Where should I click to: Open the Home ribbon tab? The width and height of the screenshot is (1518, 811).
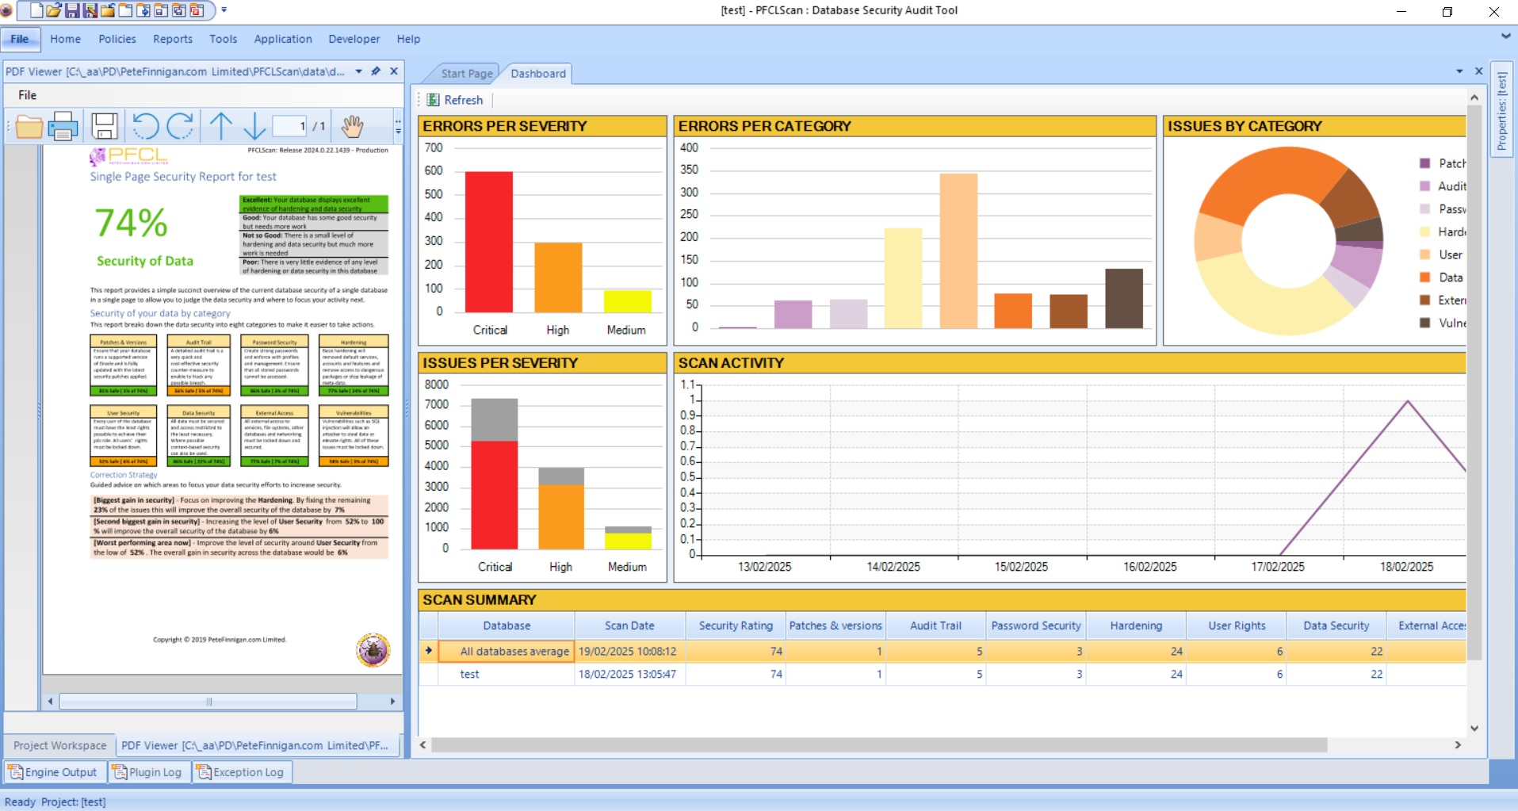pos(65,39)
